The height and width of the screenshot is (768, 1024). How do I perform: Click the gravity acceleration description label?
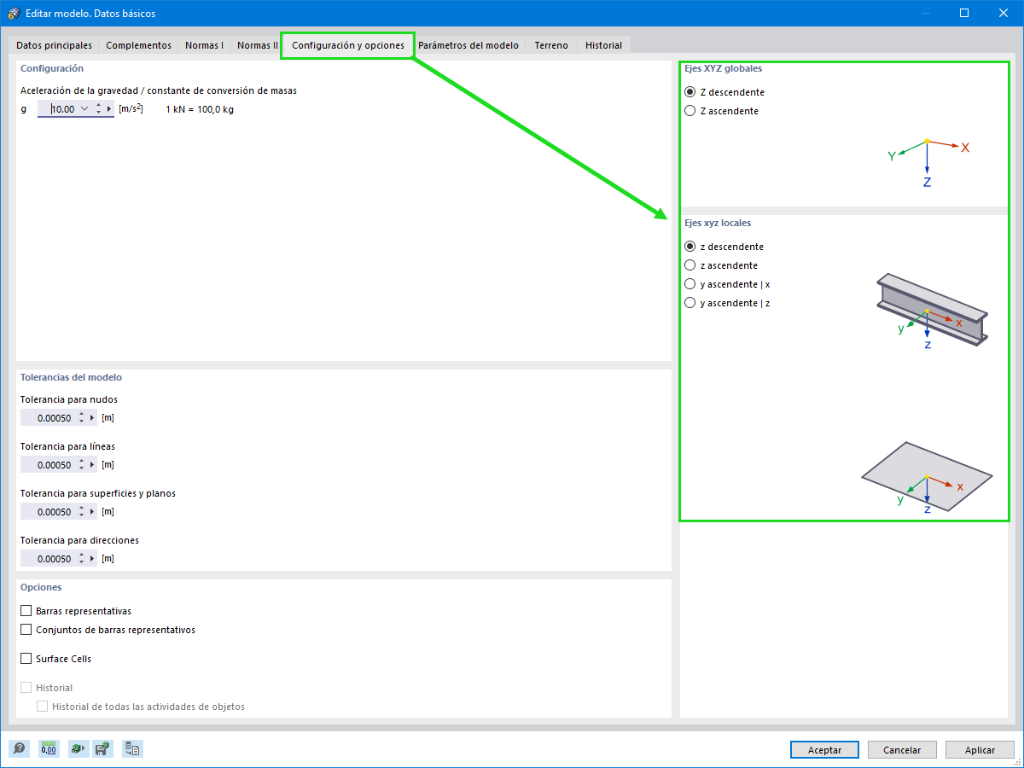[x=159, y=90]
